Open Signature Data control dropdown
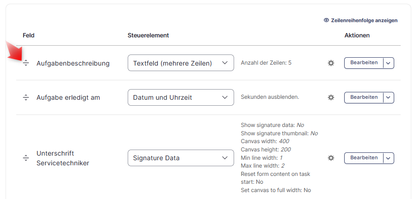 (x=181, y=158)
